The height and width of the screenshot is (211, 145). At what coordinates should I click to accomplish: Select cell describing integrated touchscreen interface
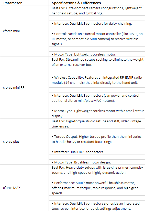point(97,206)
